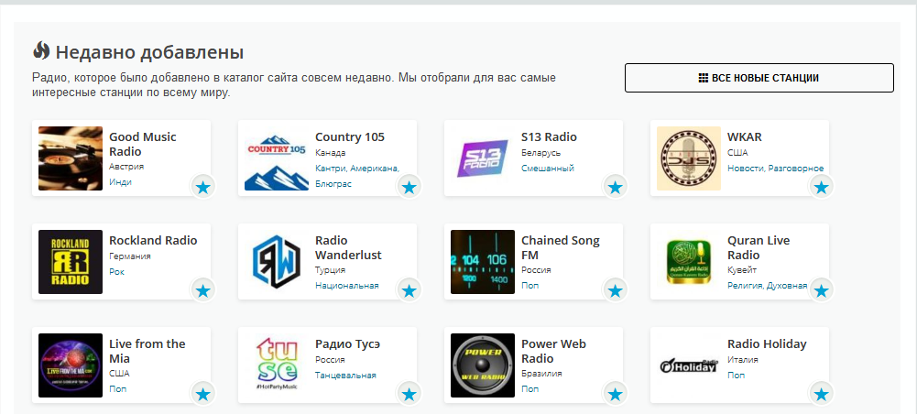Select the purple S13 Radio logo
Viewport: 917px width, 414px height.
(483, 158)
